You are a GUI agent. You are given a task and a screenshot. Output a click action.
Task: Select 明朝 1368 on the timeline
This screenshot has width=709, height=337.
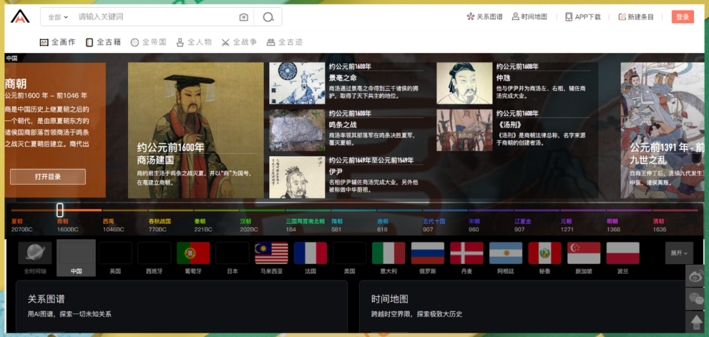(613, 225)
